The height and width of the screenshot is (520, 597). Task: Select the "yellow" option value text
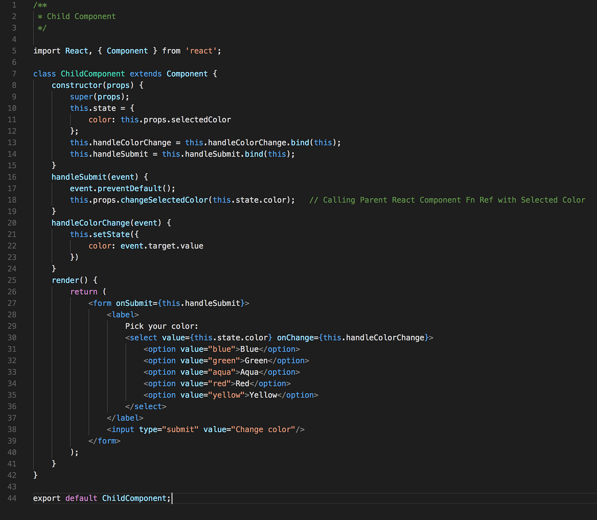(227, 395)
